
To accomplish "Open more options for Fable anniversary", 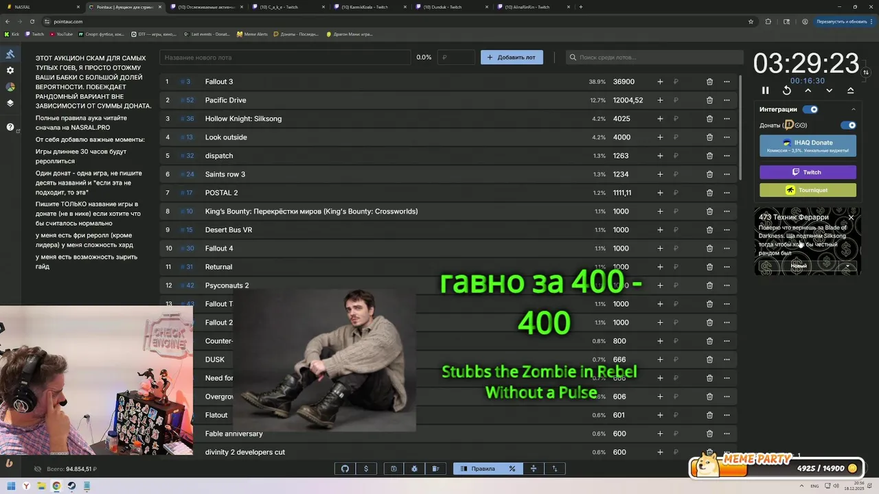I will pyautogui.click(x=727, y=434).
